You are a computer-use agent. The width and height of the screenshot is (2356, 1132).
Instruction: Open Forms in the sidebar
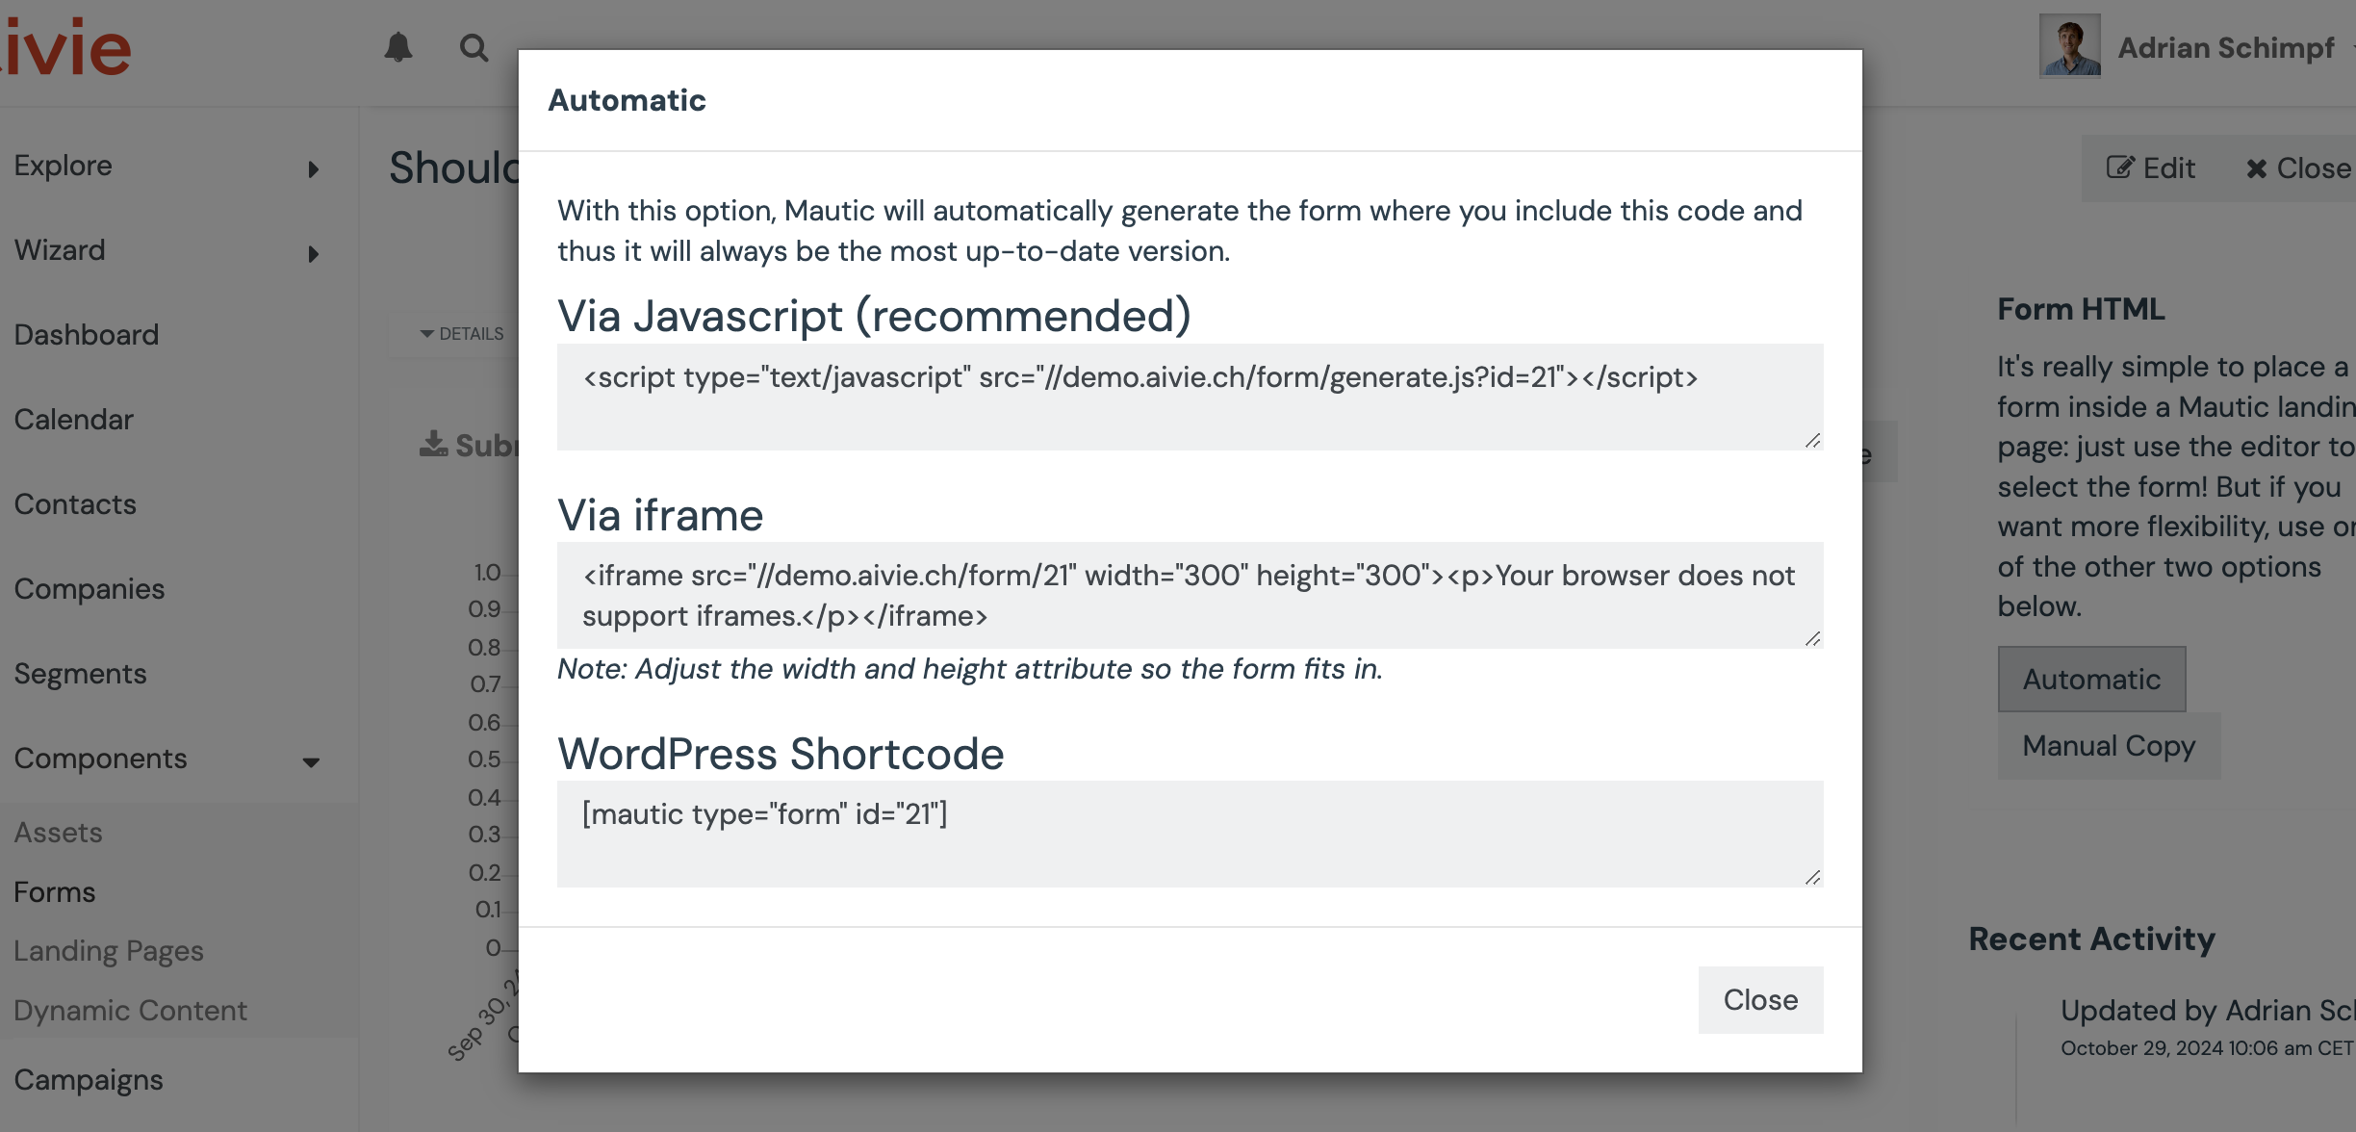[x=55, y=892]
